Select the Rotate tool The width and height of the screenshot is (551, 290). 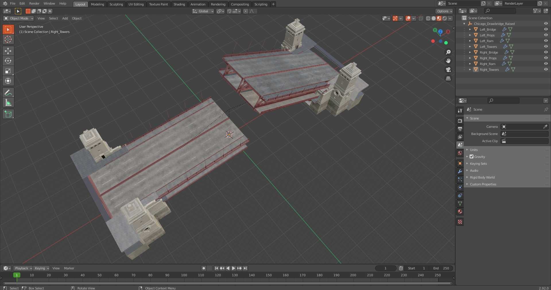pos(8,61)
